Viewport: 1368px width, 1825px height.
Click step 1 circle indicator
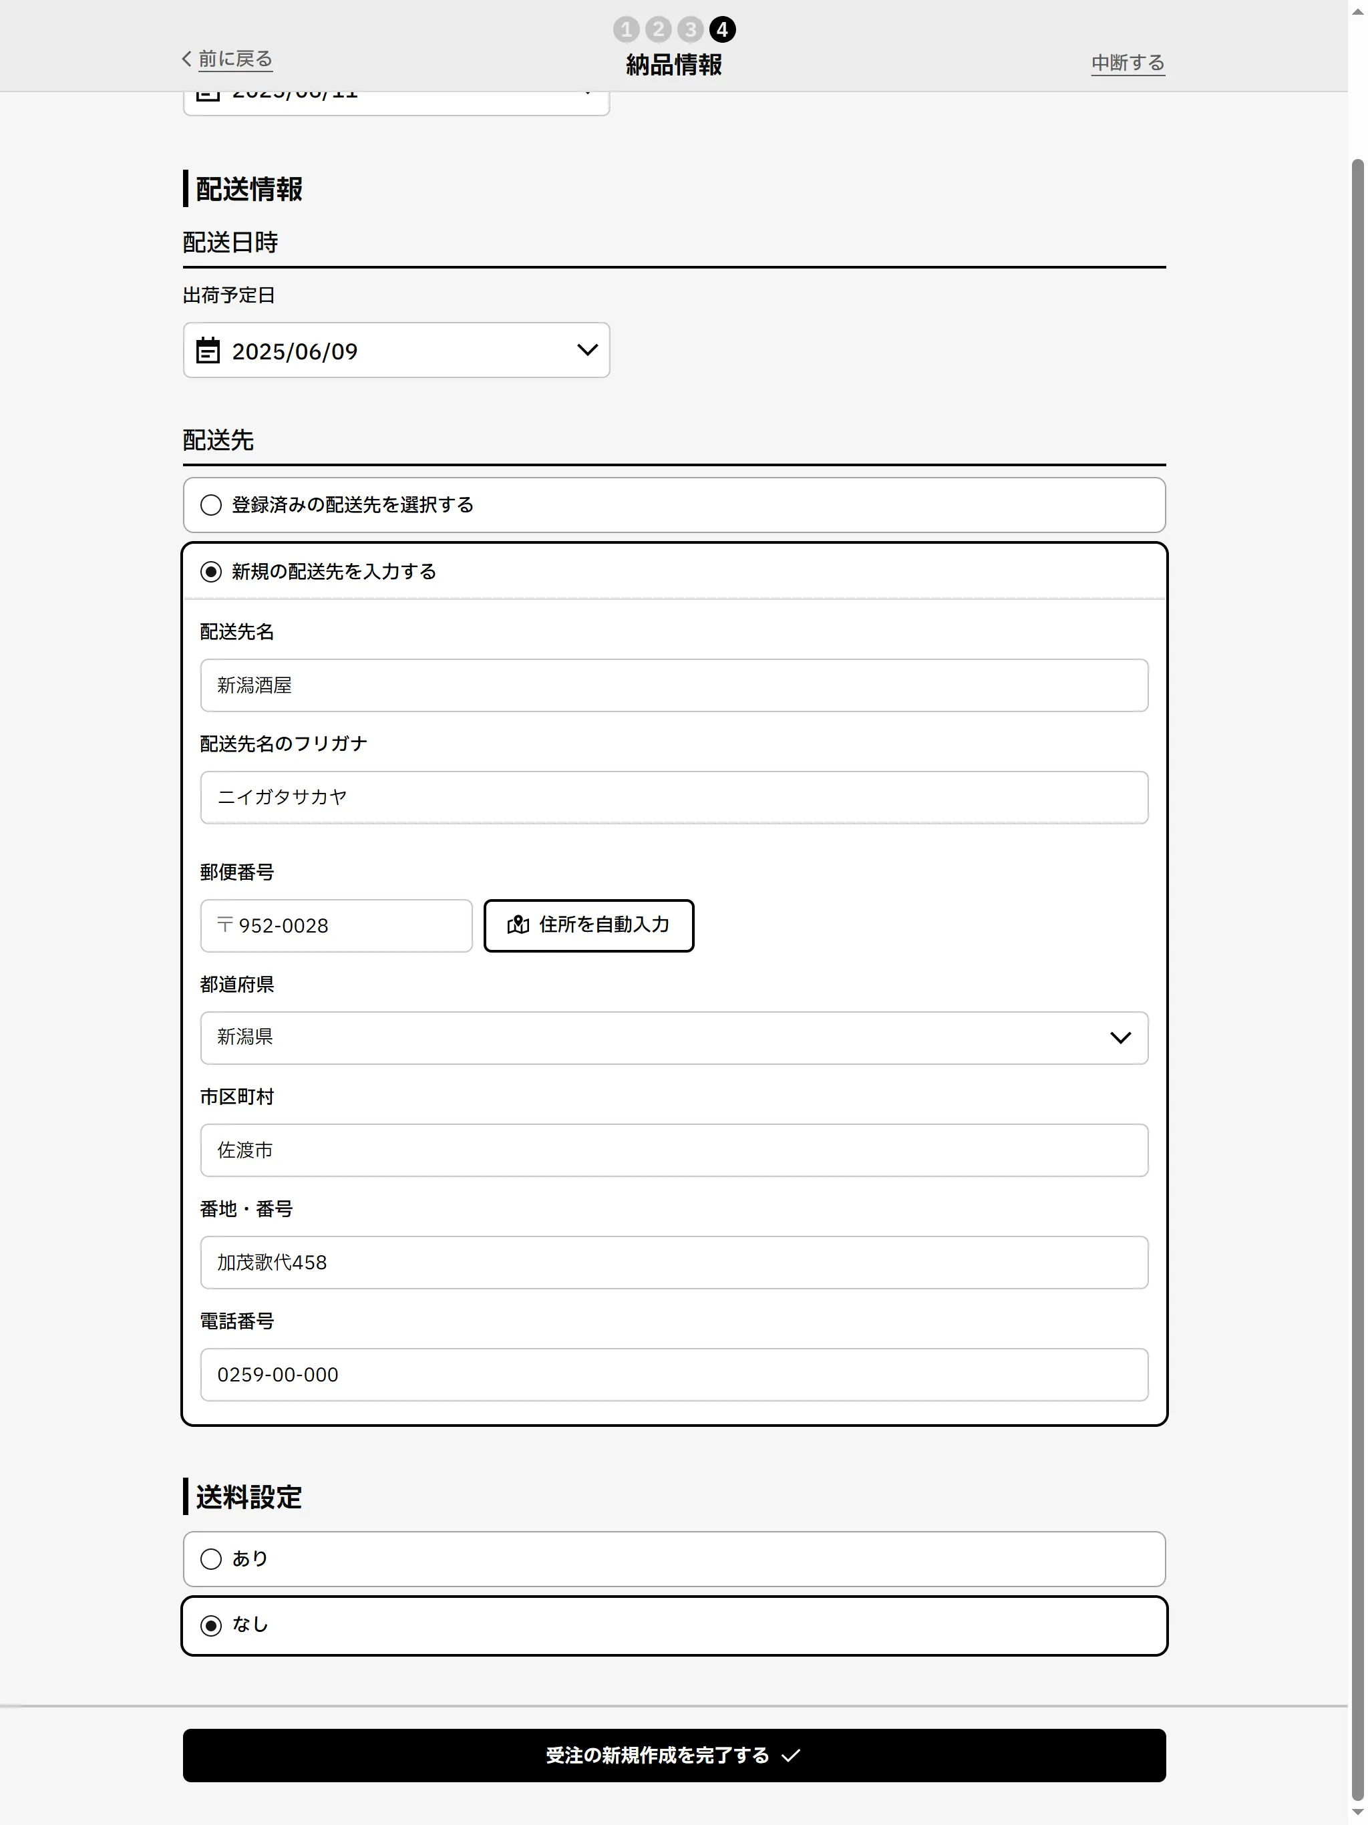[x=627, y=29]
